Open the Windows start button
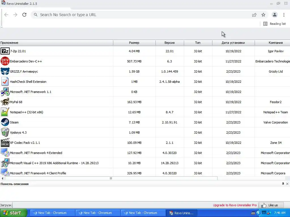Viewport: 290px width, 217px height. tap(14, 213)
